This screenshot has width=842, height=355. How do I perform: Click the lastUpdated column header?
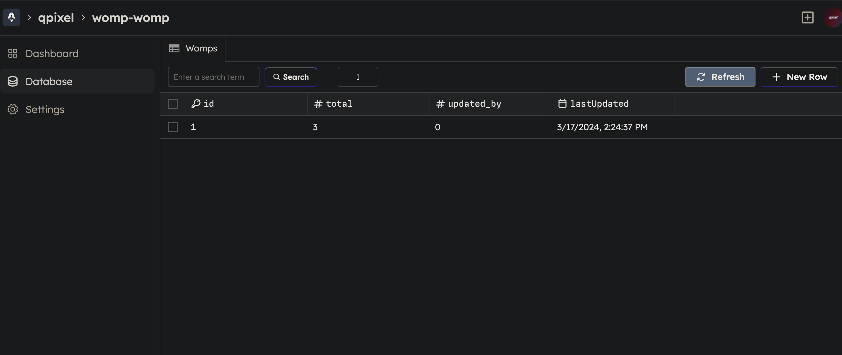(613, 104)
